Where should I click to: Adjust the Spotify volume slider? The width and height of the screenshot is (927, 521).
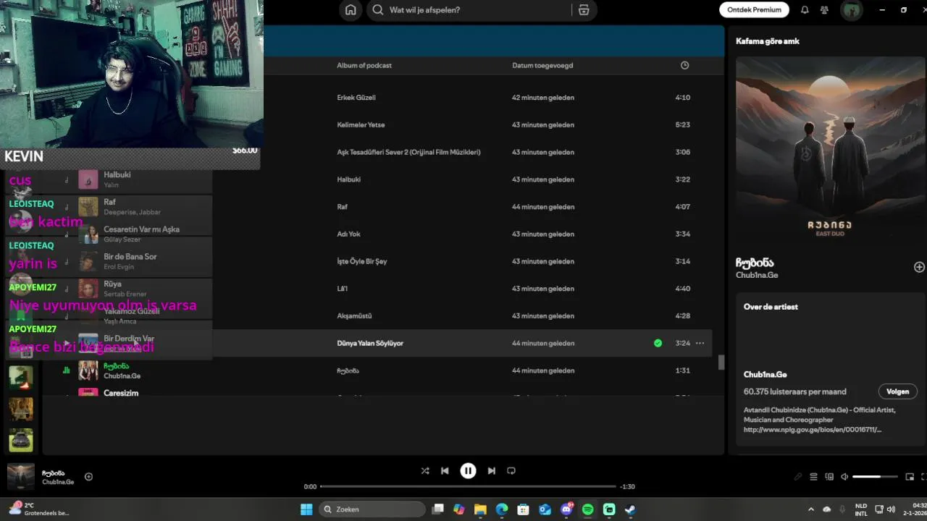coord(875,477)
